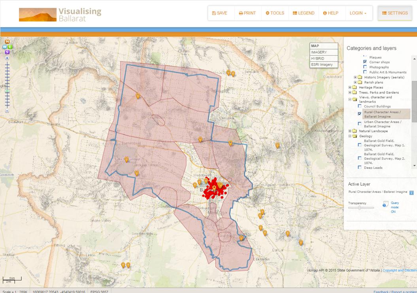Expand the Natural Landscape category
417x293 pixels.
point(350,131)
